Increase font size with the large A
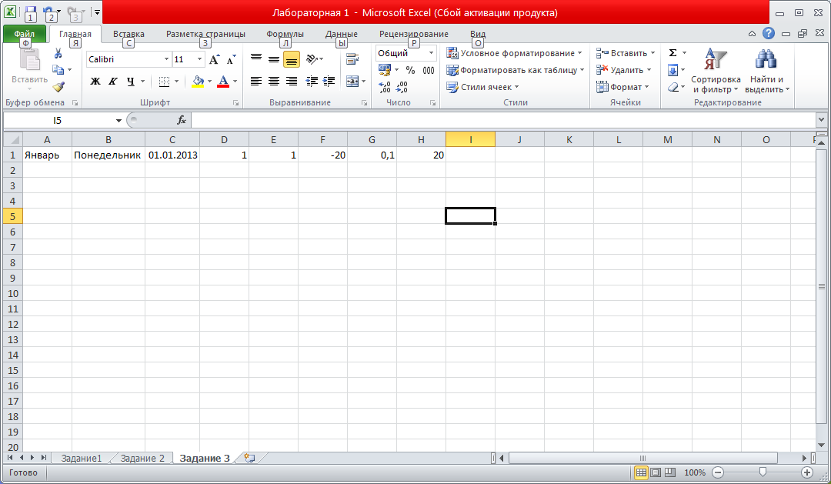The image size is (831, 484). click(x=214, y=59)
